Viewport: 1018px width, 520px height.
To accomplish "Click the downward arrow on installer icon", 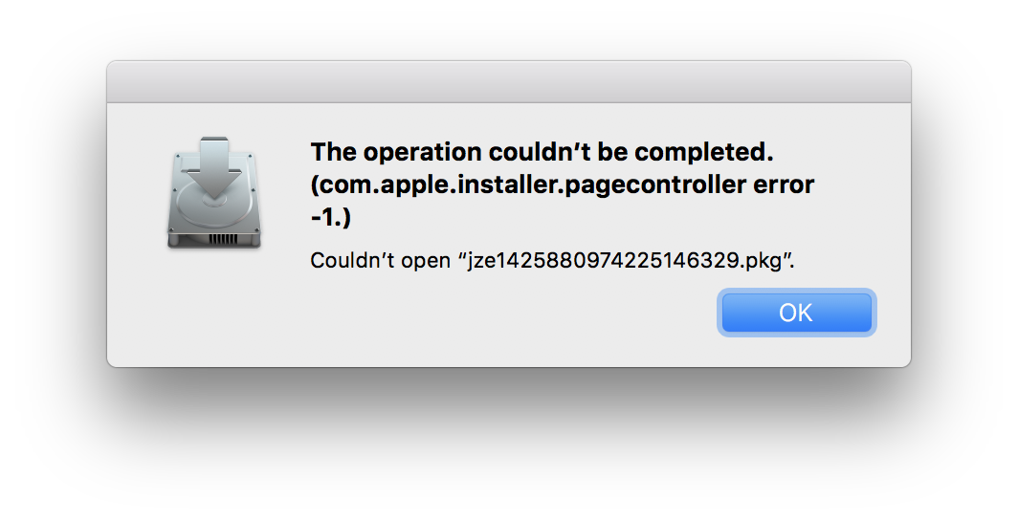I will [214, 166].
